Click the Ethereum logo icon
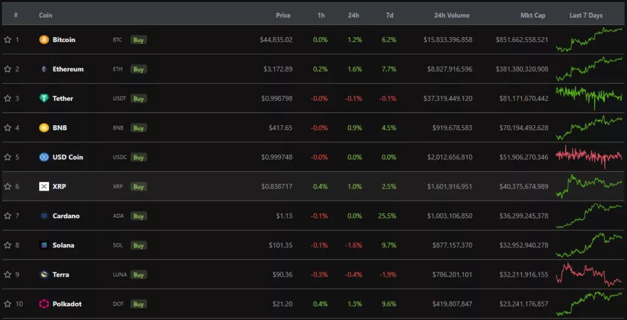Image resolution: width=627 pixels, height=320 pixels. [43, 69]
